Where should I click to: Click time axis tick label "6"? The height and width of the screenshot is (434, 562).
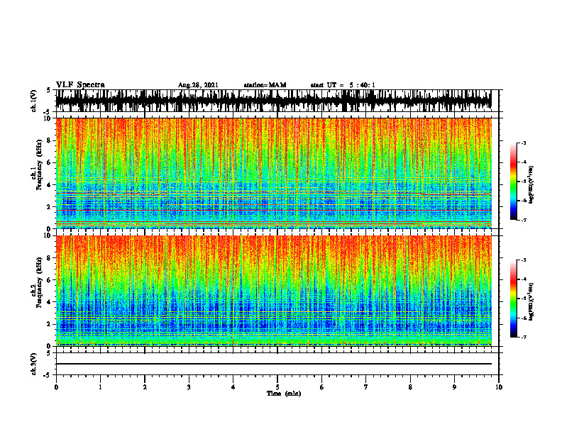pyautogui.click(x=322, y=387)
